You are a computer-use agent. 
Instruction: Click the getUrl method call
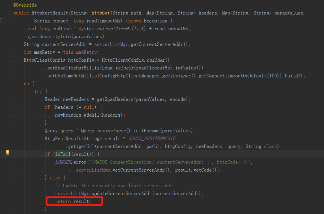pyautogui.click(x=86, y=147)
